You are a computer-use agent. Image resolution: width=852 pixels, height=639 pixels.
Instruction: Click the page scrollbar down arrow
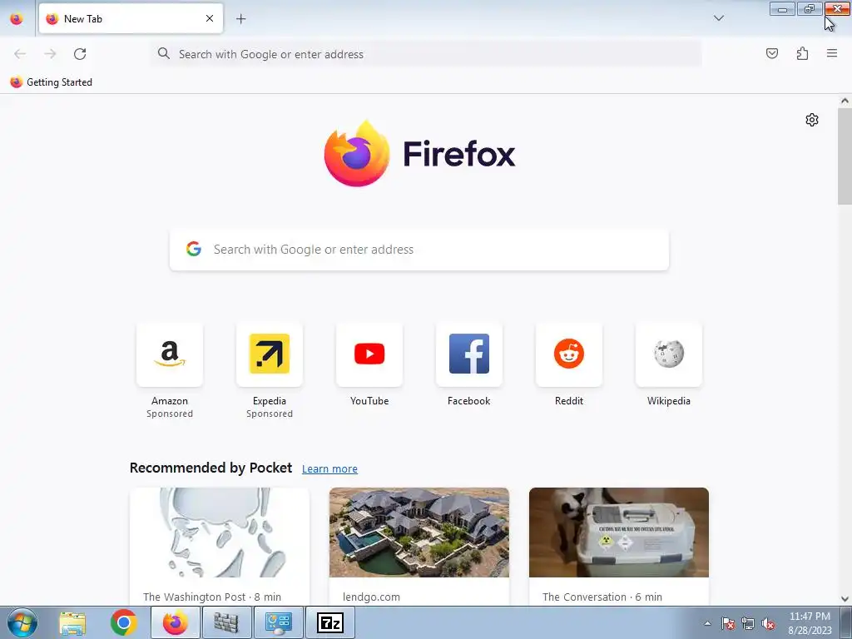[845, 599]
